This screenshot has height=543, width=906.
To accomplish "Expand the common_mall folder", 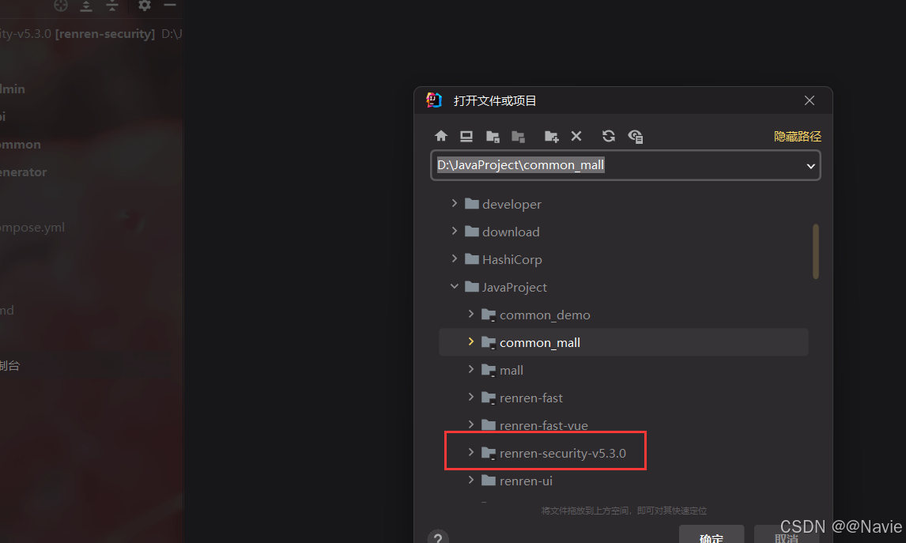I will pyautogui.click(x=471, y=342).
